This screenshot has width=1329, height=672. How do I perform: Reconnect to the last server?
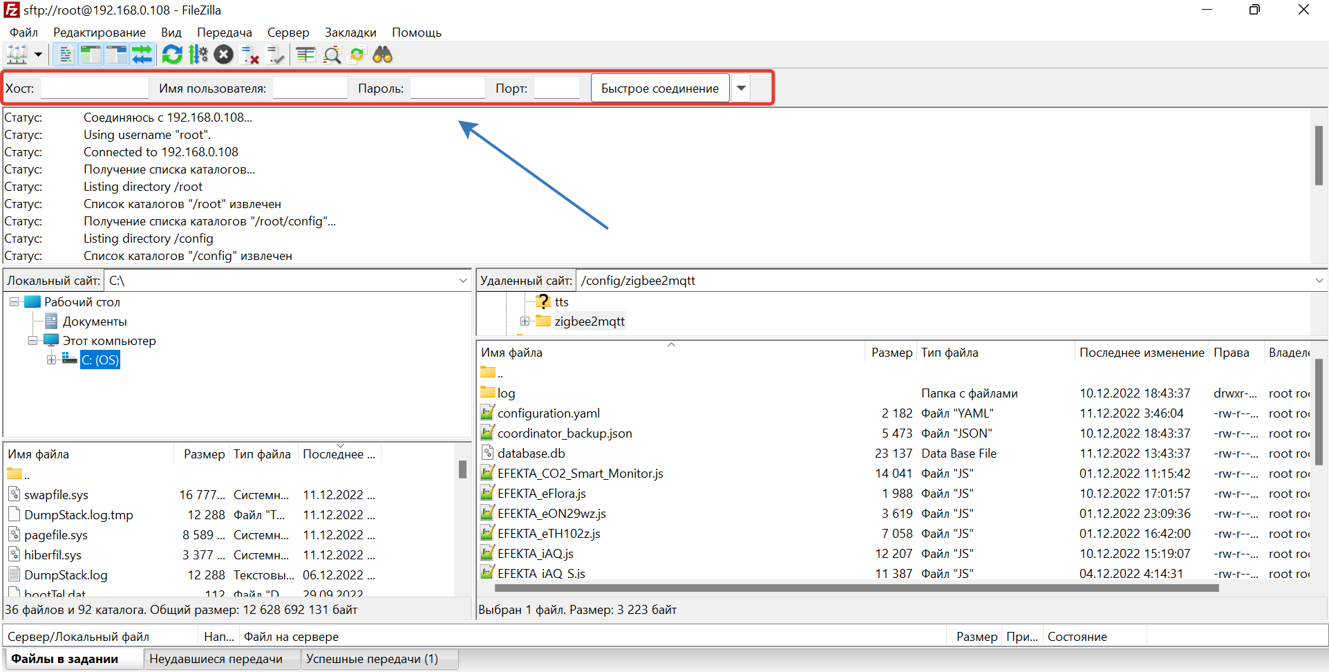275,54
